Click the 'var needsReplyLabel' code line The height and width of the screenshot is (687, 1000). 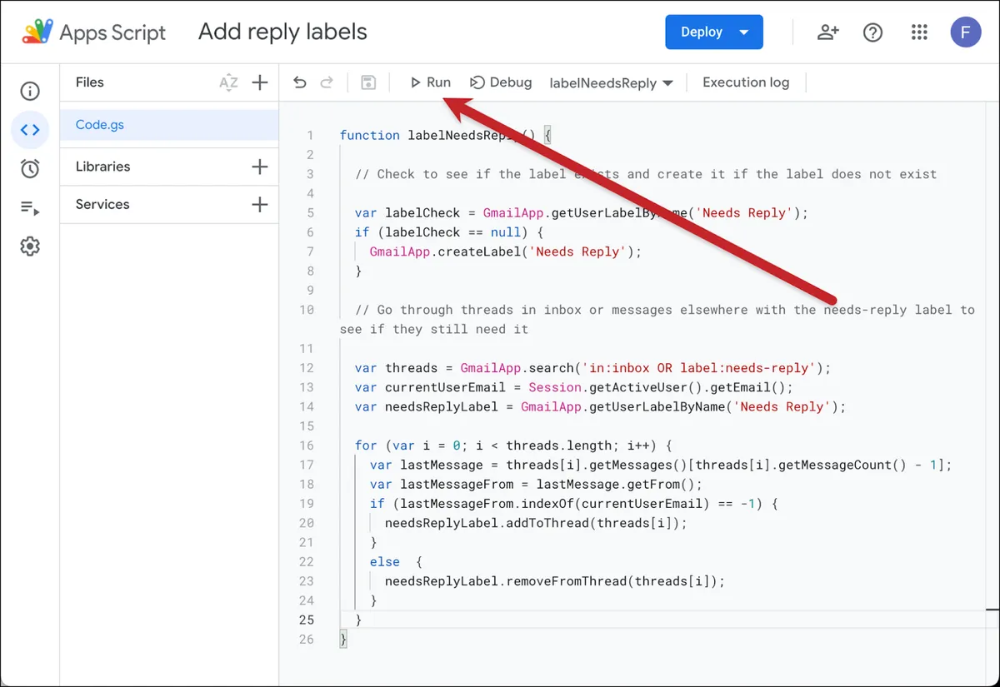click(600, 406)
